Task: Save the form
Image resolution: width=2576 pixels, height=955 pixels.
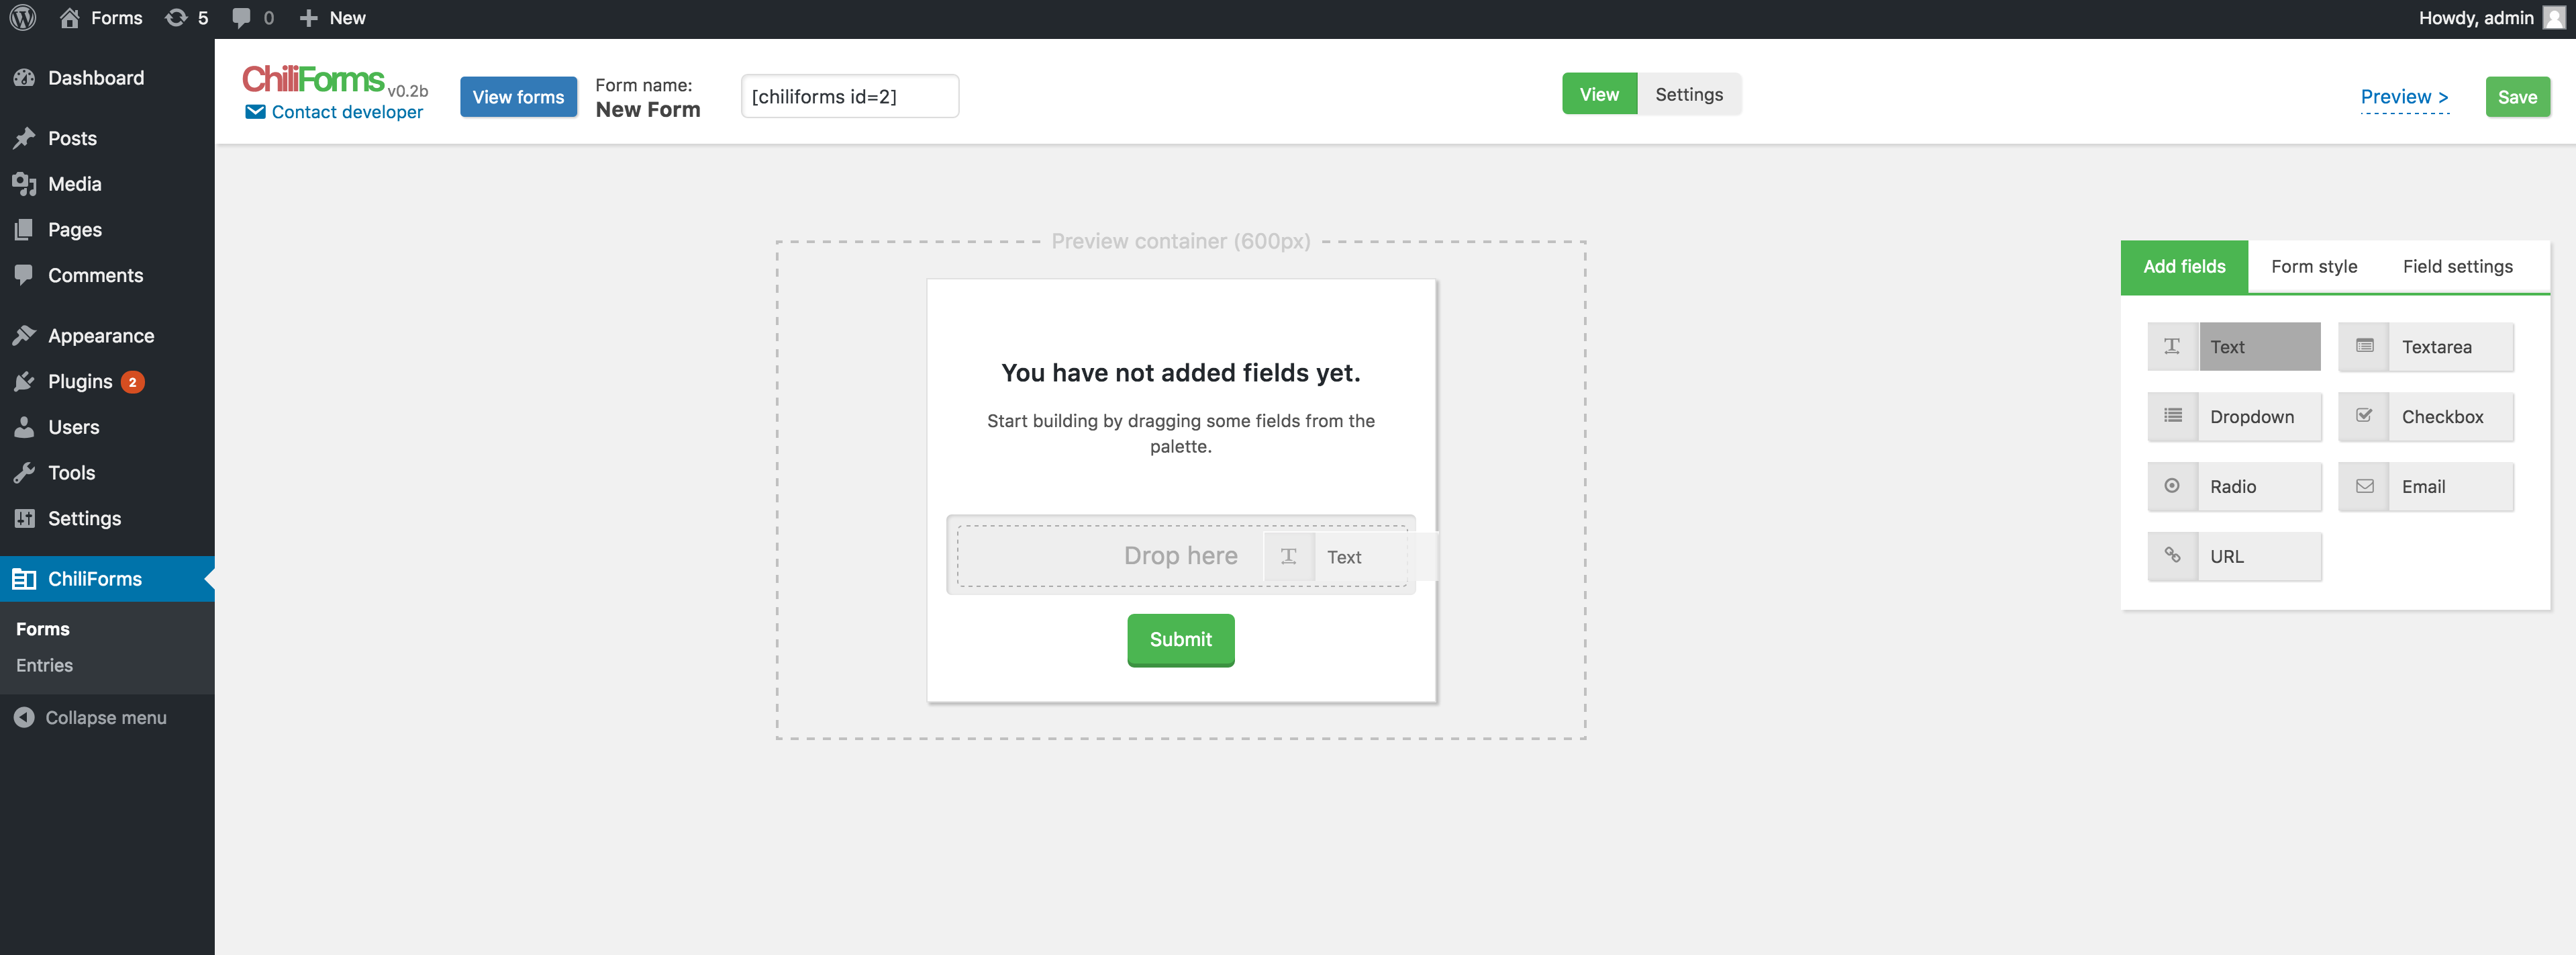Action: 2517,97
